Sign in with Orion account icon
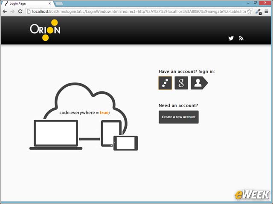The height and width of the screenshot is (204, 273). pyautogui.click(x=165, y=83)
